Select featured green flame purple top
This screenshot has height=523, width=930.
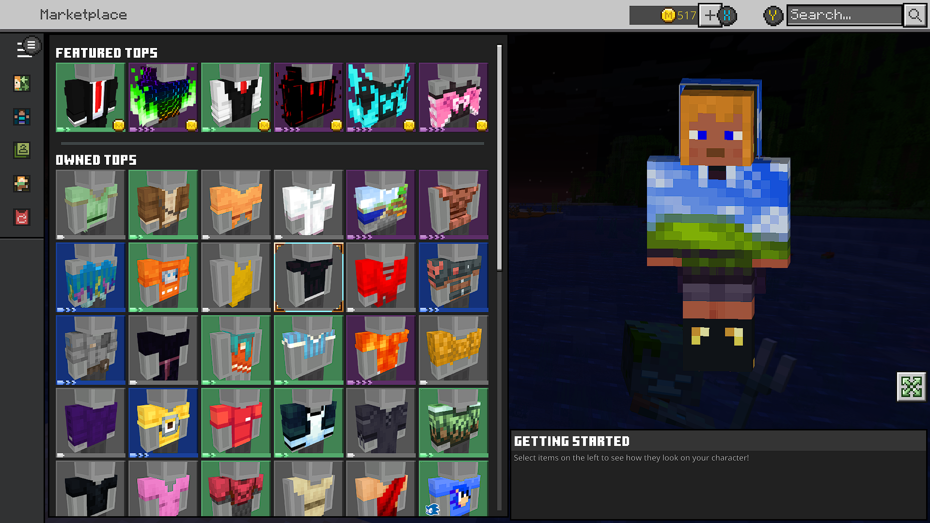click(x=163, y=97)
